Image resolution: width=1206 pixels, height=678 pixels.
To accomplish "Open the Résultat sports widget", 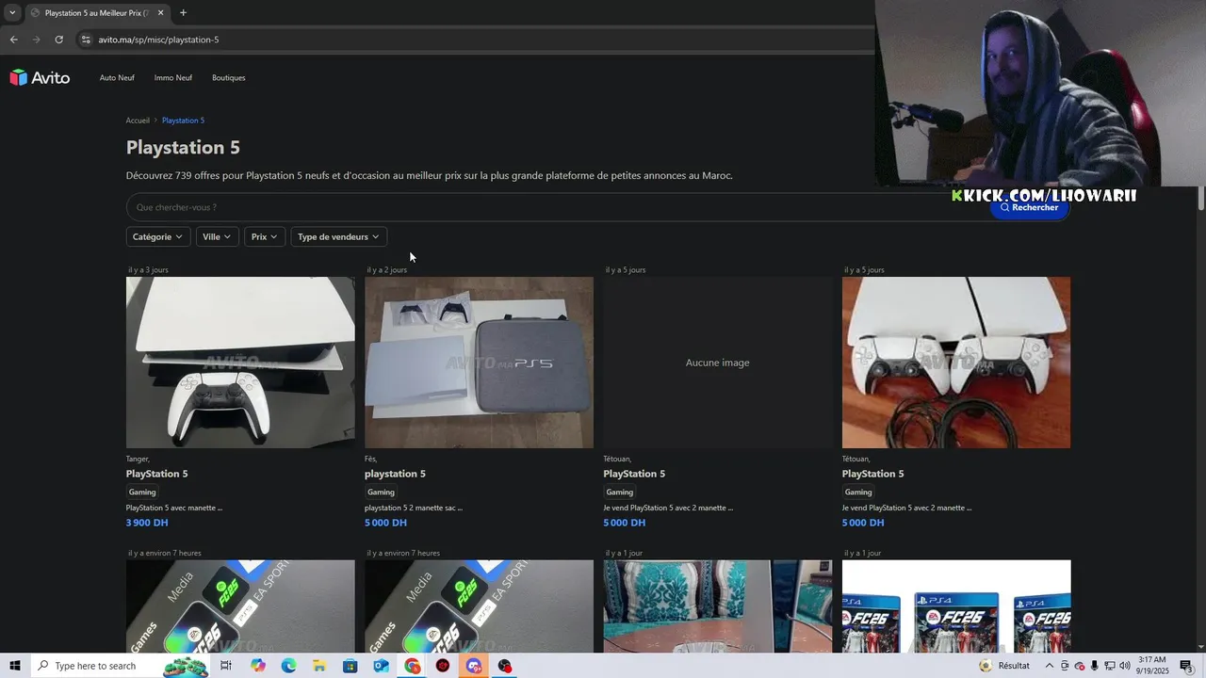I will tap(1004, 666).
